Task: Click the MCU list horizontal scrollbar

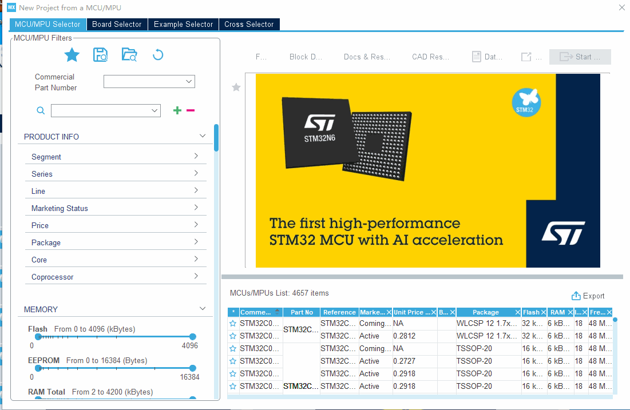Action: point(420,397)
